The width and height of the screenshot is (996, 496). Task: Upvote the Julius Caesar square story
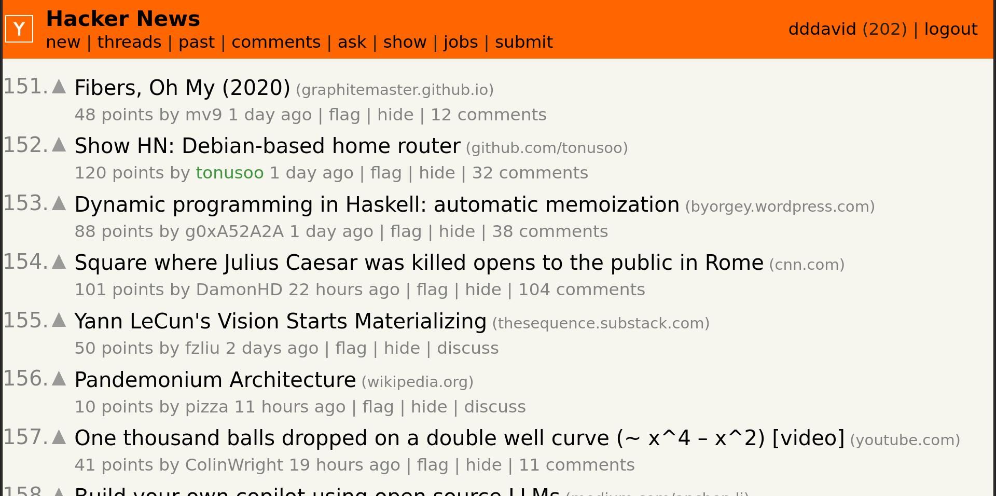coord(59,262)
